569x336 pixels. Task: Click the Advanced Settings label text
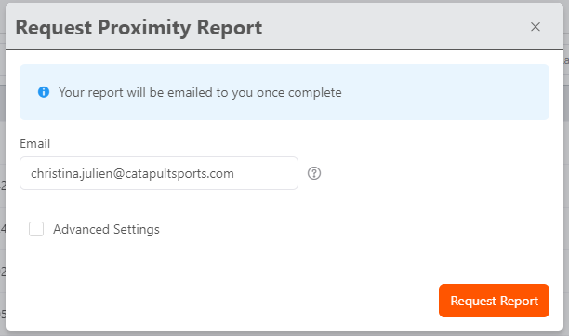[x=106, y=229]
